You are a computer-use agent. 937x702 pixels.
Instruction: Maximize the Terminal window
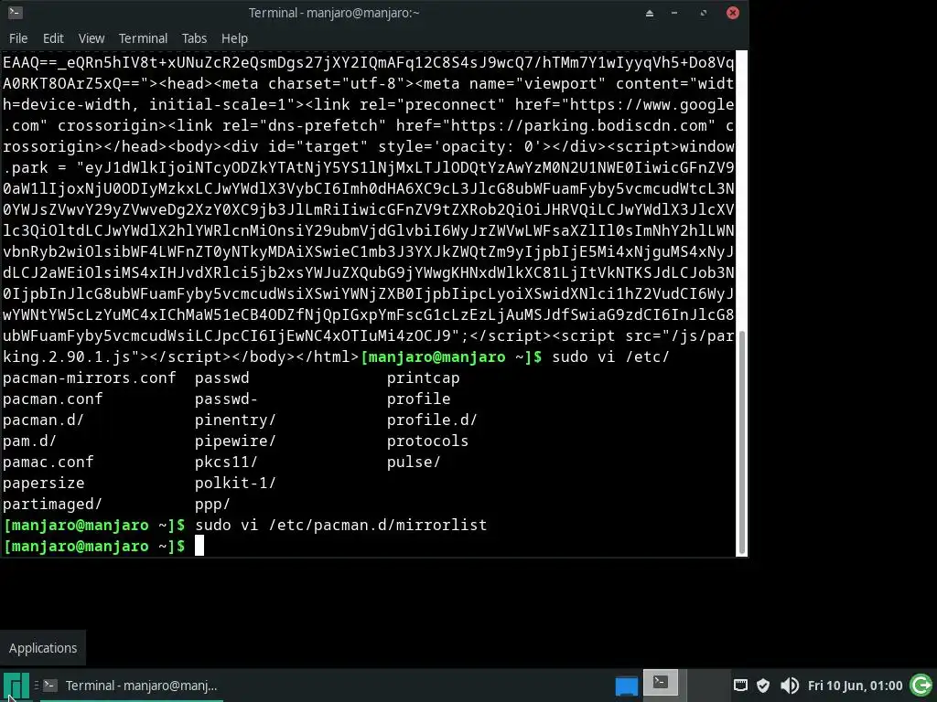click(704, 13)
